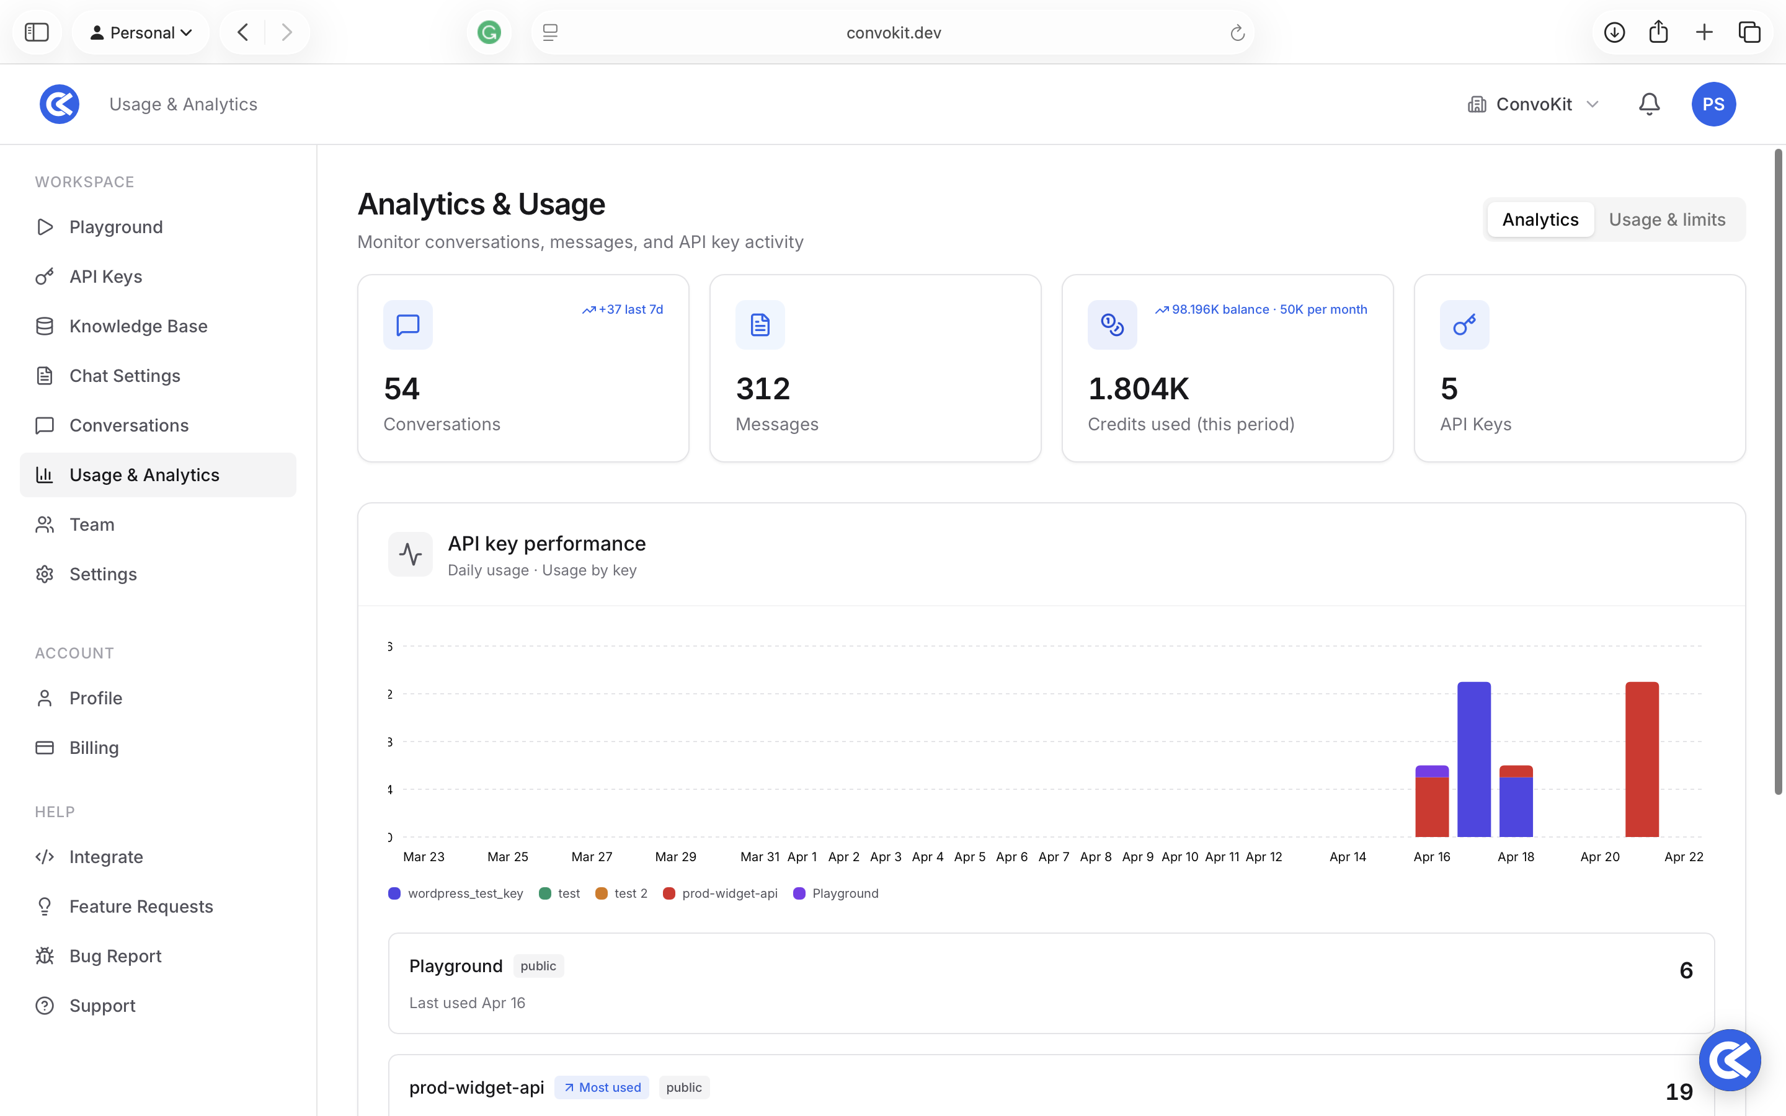View Conversations in the sidebar
1786x1116 pixels.
(x=128, y=425)
